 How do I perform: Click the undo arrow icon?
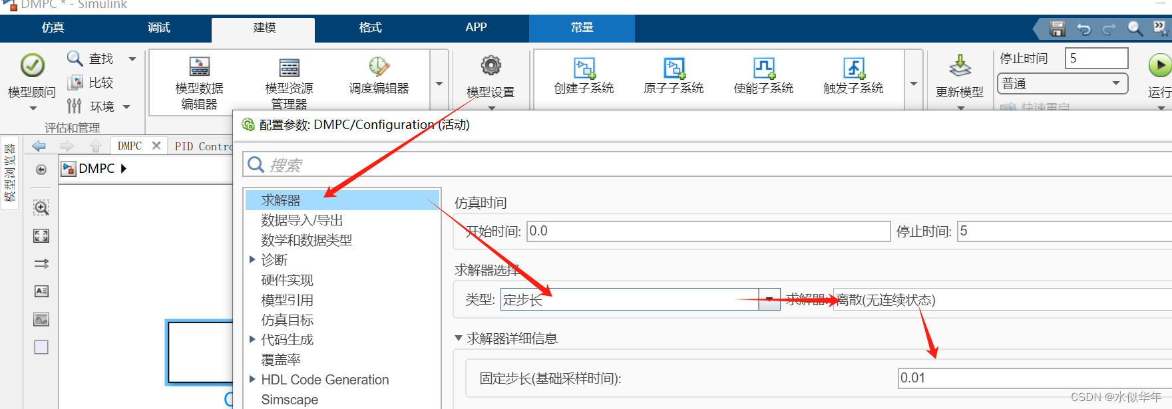(x=1083, y=29)
